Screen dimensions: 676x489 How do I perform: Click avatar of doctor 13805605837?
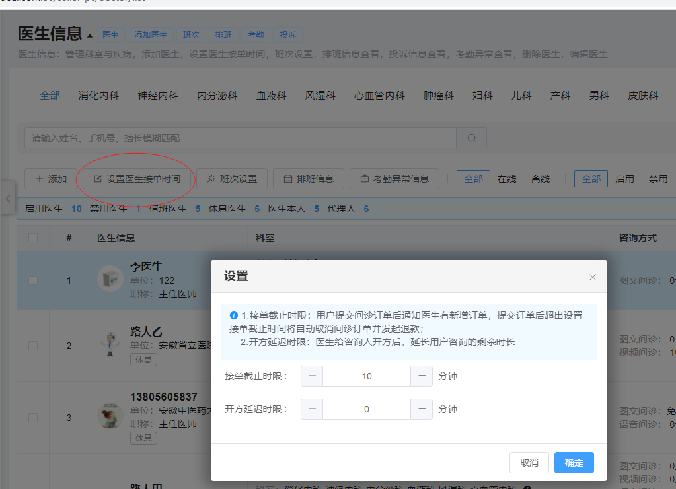coord(110,415)
